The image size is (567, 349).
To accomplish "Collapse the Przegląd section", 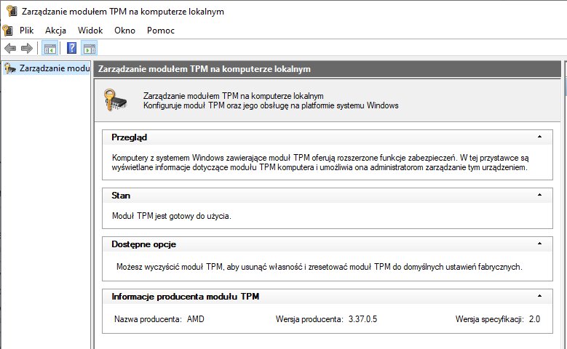I will point(539,137).
